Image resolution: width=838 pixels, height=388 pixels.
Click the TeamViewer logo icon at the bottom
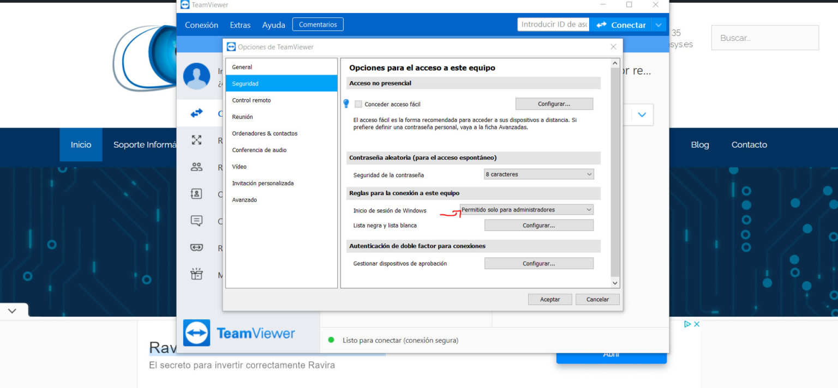(197, 332)
